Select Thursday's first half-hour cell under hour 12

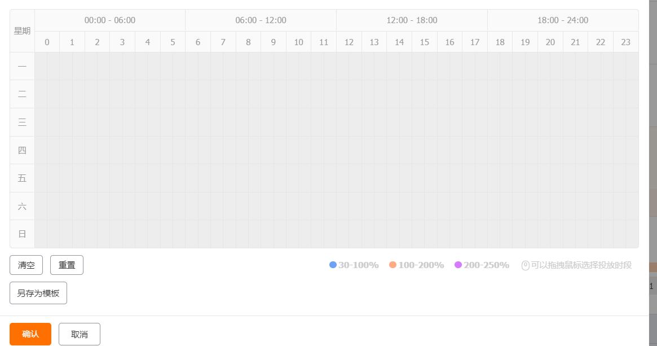pyautogui.click(x=343, y=150)
